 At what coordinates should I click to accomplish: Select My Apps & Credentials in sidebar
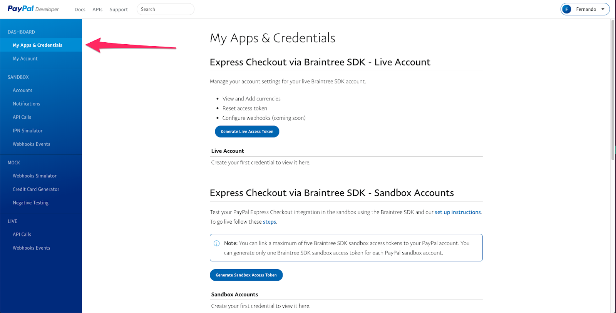(x=41, y=45)
